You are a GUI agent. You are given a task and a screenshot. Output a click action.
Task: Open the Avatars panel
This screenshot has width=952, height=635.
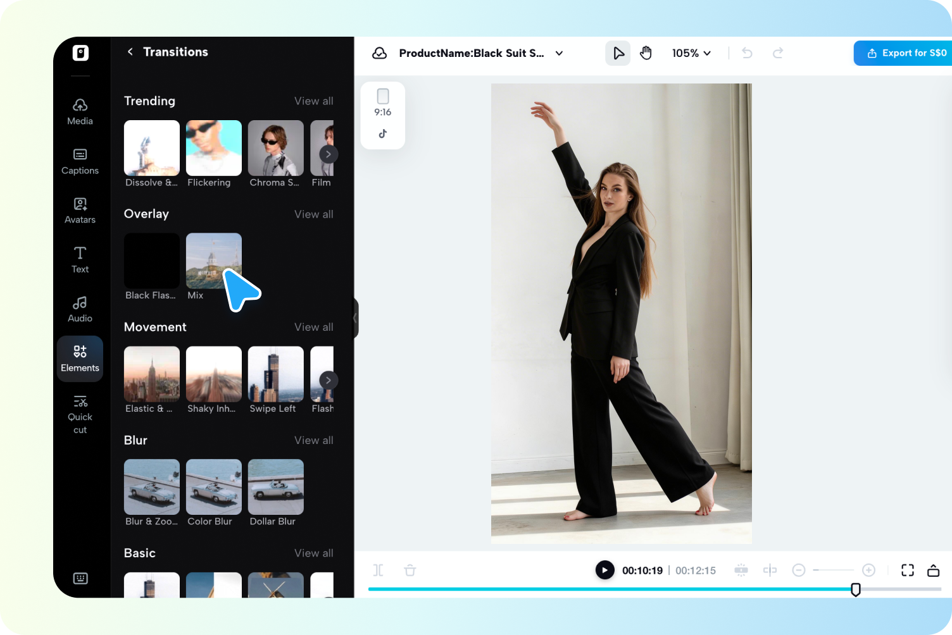click(80, 210)
